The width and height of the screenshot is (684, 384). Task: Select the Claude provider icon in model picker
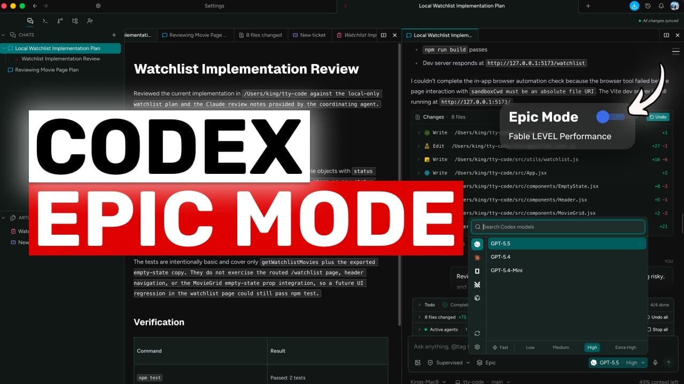tap(477, 258)
